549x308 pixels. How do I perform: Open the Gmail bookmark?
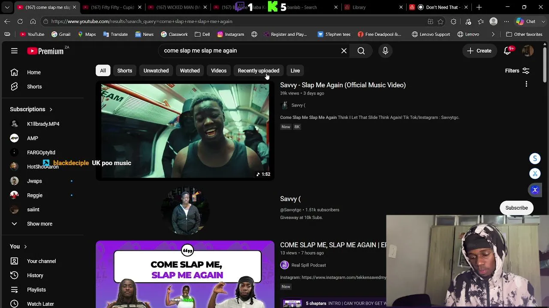[x=61, y=34]
